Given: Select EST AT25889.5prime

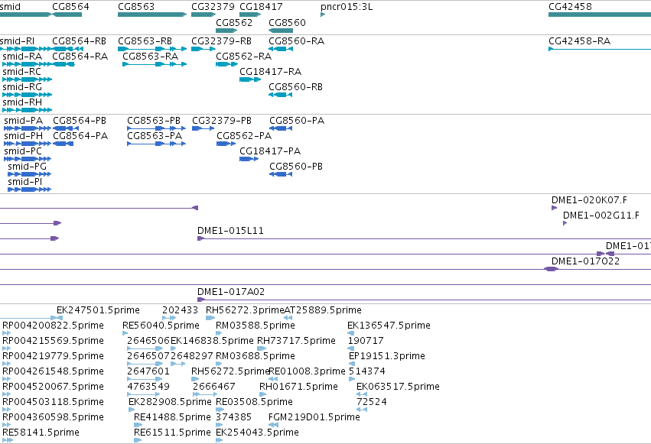Looking at the screenshot, I should (323, 310).
